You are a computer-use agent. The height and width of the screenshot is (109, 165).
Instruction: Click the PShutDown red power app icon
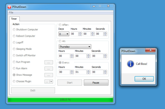[9, 7]
